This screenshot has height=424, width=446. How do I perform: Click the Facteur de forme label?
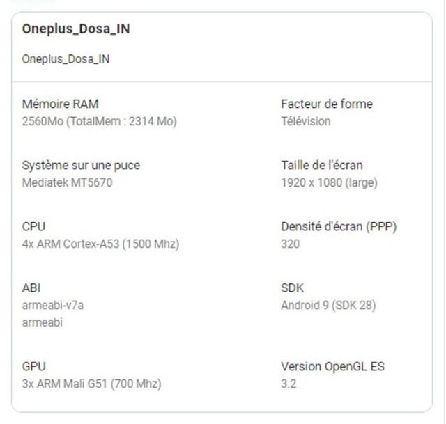pyautogui.click(x=327, y=104)
